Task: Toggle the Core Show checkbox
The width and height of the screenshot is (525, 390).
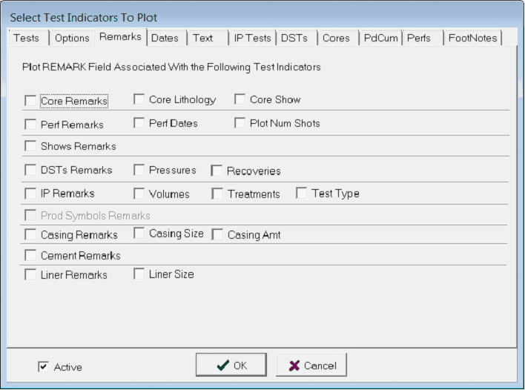Action: [x=240, y=99]
